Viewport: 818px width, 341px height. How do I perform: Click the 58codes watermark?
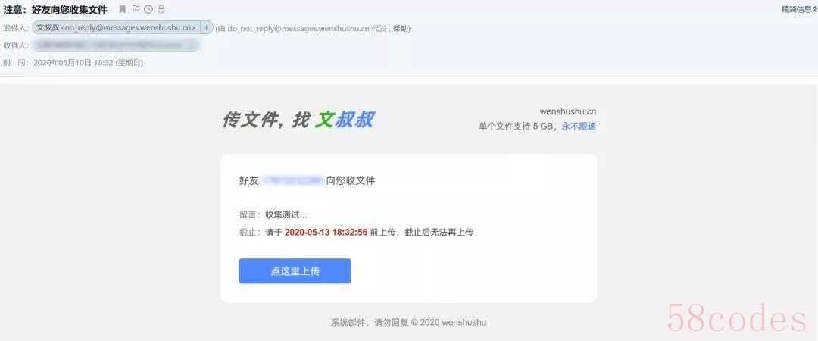click(737, 318)
